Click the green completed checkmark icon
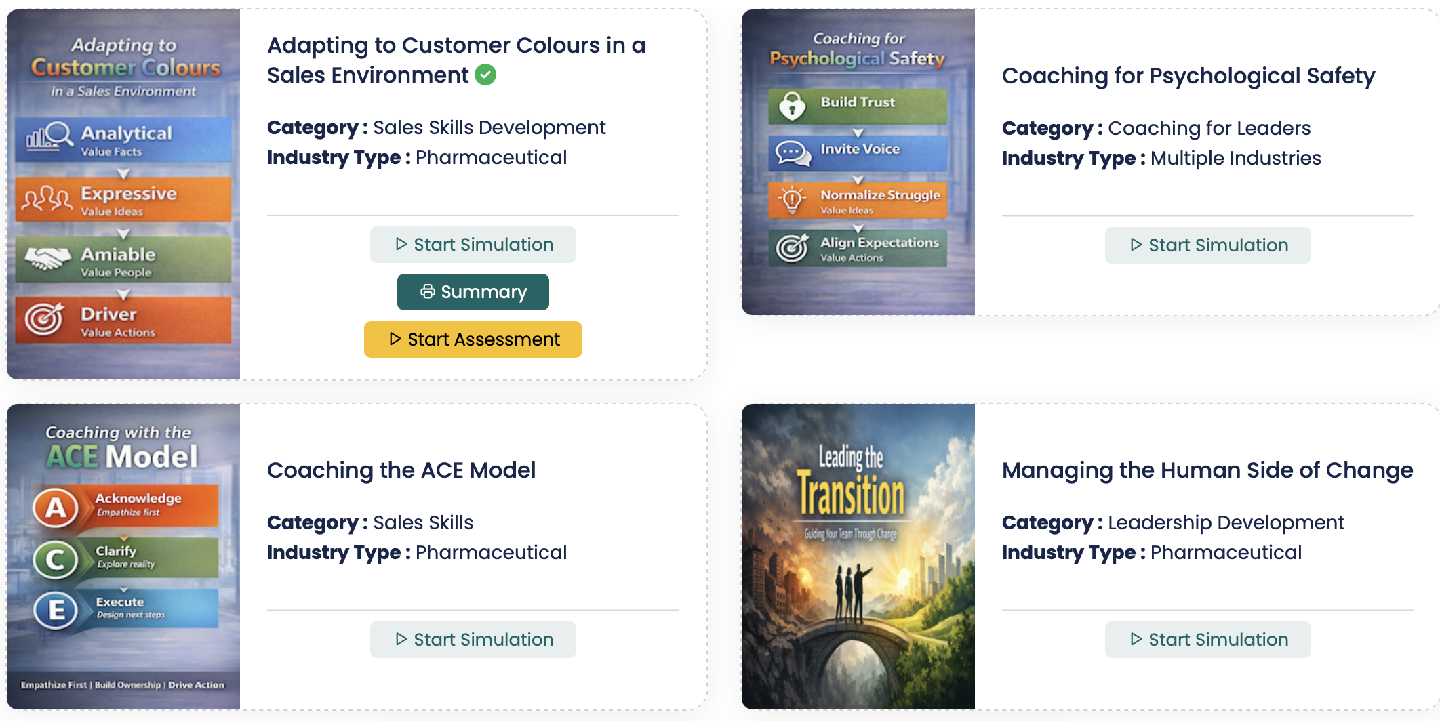 click(485, 75)
